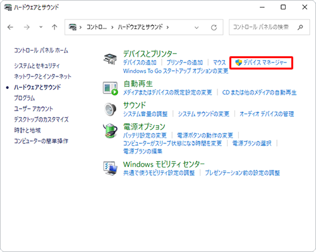
Task: Click the shield icon beside デバイス マネージャー
Action: [238, 63]
